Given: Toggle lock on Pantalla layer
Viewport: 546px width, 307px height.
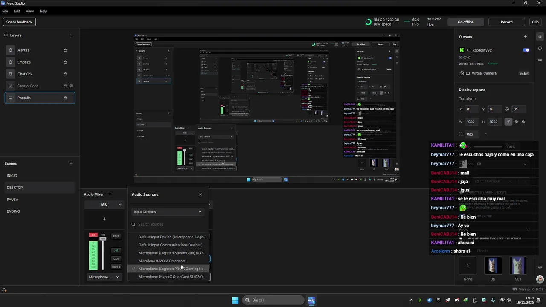Looking at the screenshot, I should 65,98.
